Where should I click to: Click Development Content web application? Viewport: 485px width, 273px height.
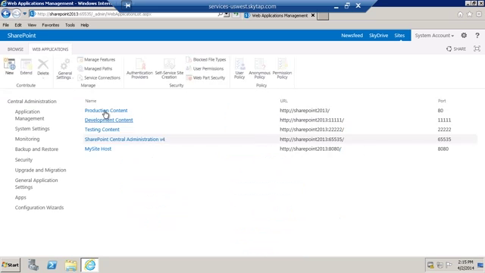(x=109, y=120)
